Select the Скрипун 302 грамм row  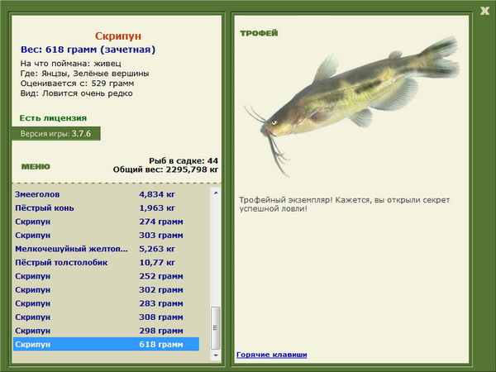click(x=107, y=289)
